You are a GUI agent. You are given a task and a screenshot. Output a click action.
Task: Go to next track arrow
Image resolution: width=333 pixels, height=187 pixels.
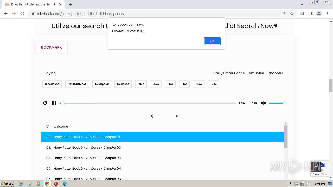pyautogui.click(x=174, y=116)
